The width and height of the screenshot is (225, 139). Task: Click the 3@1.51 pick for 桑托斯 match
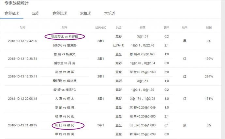[142, 81]
